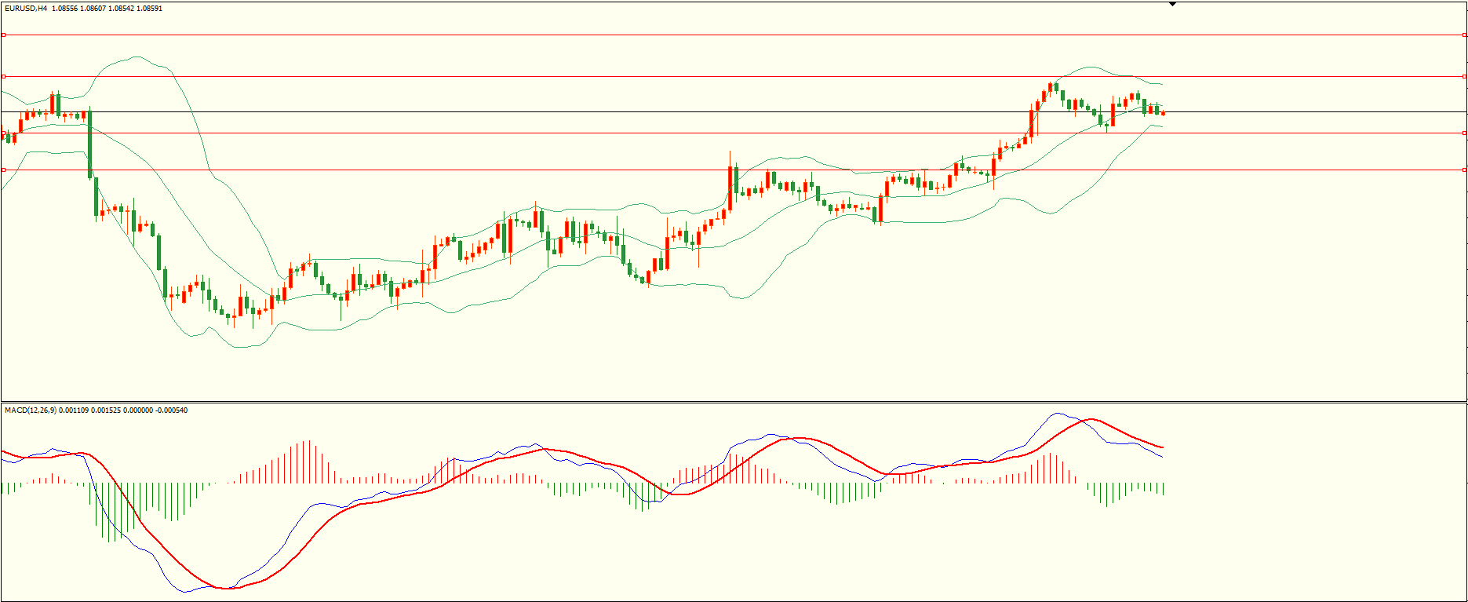Click the "EURUSD,H4" chart title
This screenshot has height=602, width=1468.
click(x=26, y=9)
